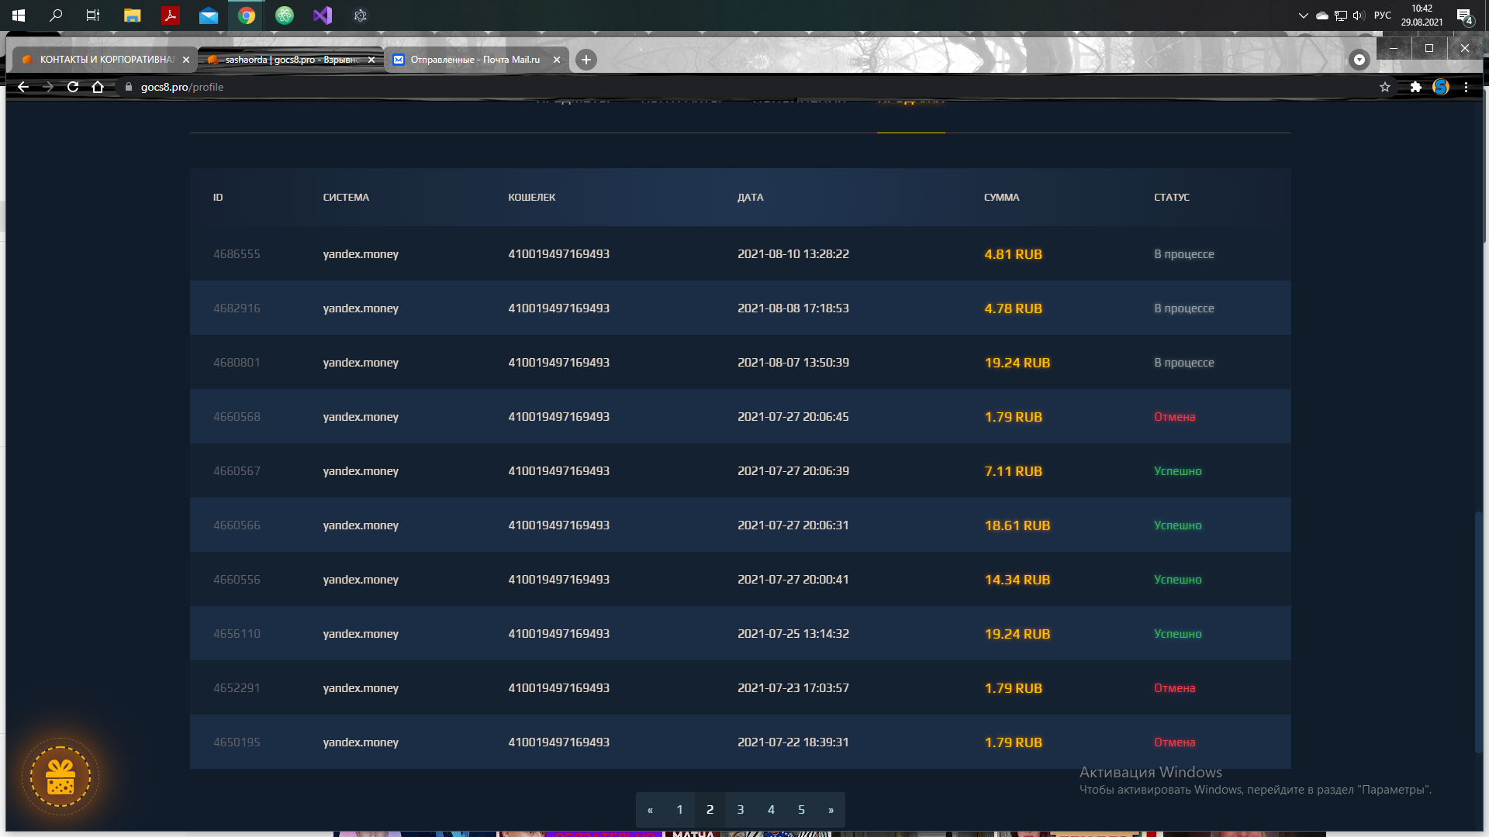1489x837 pixels.
Task: Go to previous pagination page «
Action: click(x=650, y=810)
